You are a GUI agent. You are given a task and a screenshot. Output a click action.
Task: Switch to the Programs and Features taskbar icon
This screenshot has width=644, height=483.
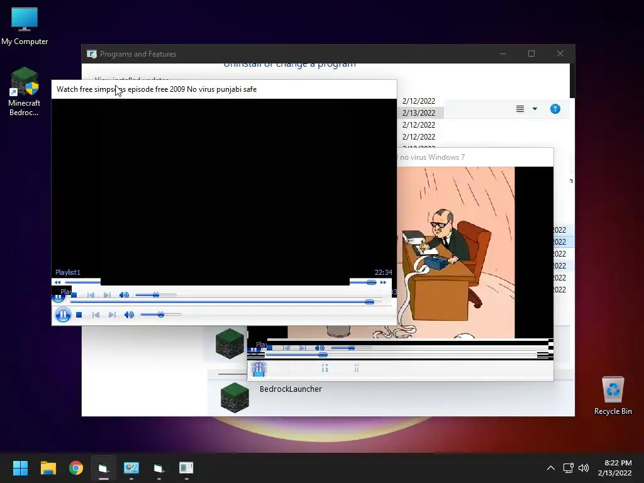click(x=186, y=468)
